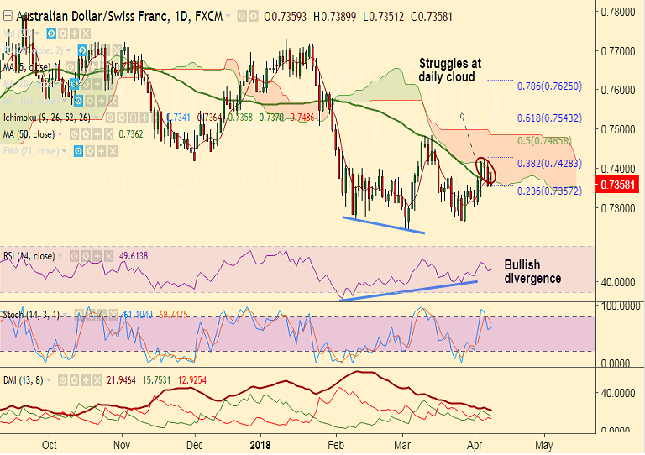
Task: Open format gear for MA (100, close)
Action: [90, 101]
